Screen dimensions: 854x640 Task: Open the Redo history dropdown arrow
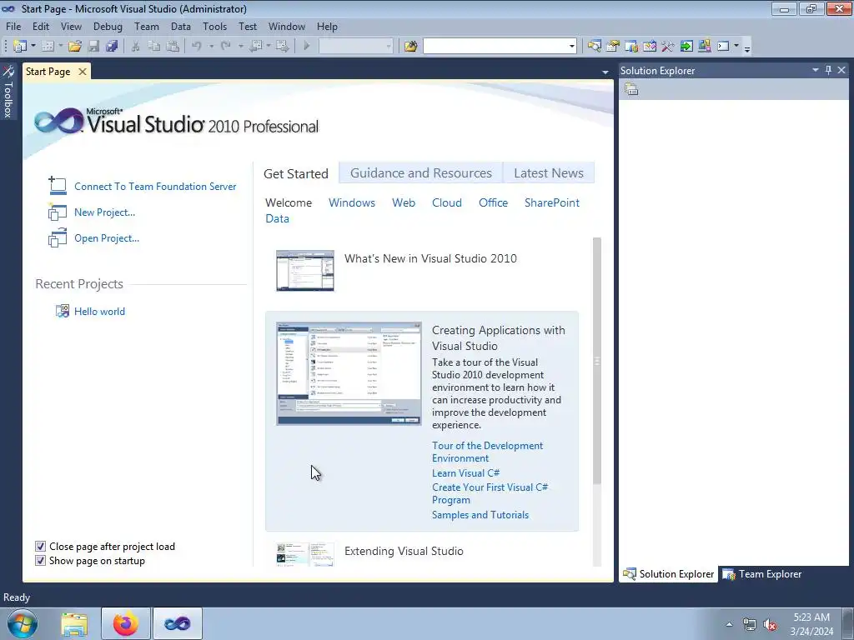[240, 47]
